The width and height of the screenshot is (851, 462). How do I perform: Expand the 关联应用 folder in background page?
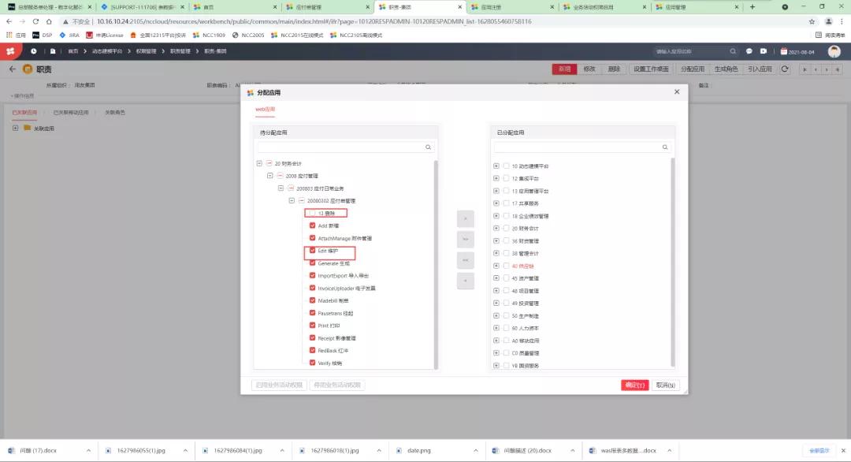(x=15, y=129)
